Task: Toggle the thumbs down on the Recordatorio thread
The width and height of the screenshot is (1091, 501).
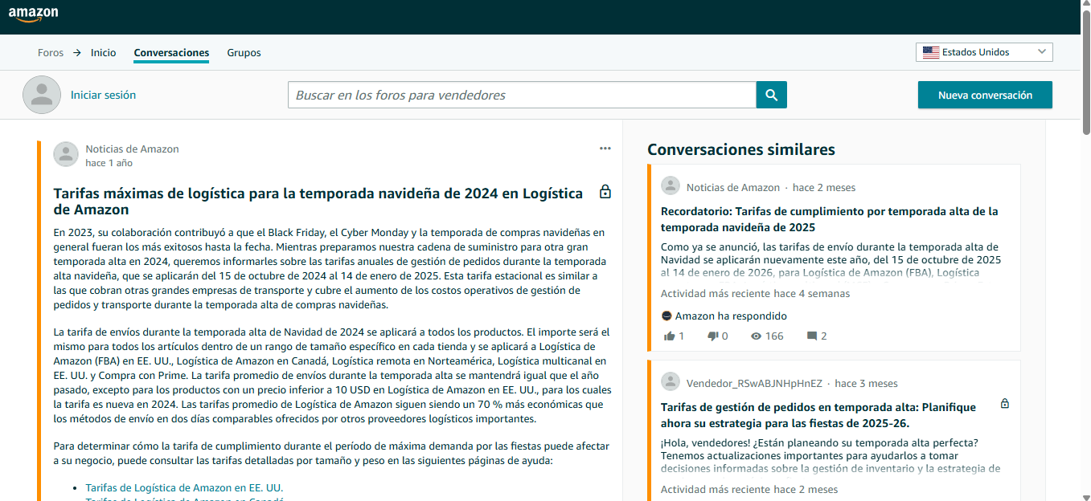Action: coord(712,336)
